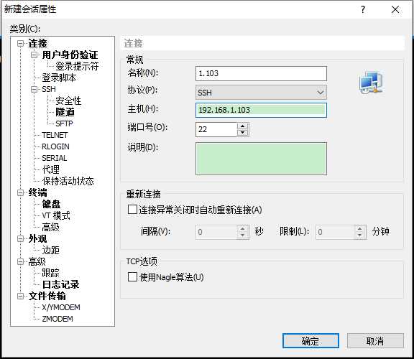Collapse the SSH tree node
The height and width of the screenshot is (359, 414).
click(x=34, y=89)
